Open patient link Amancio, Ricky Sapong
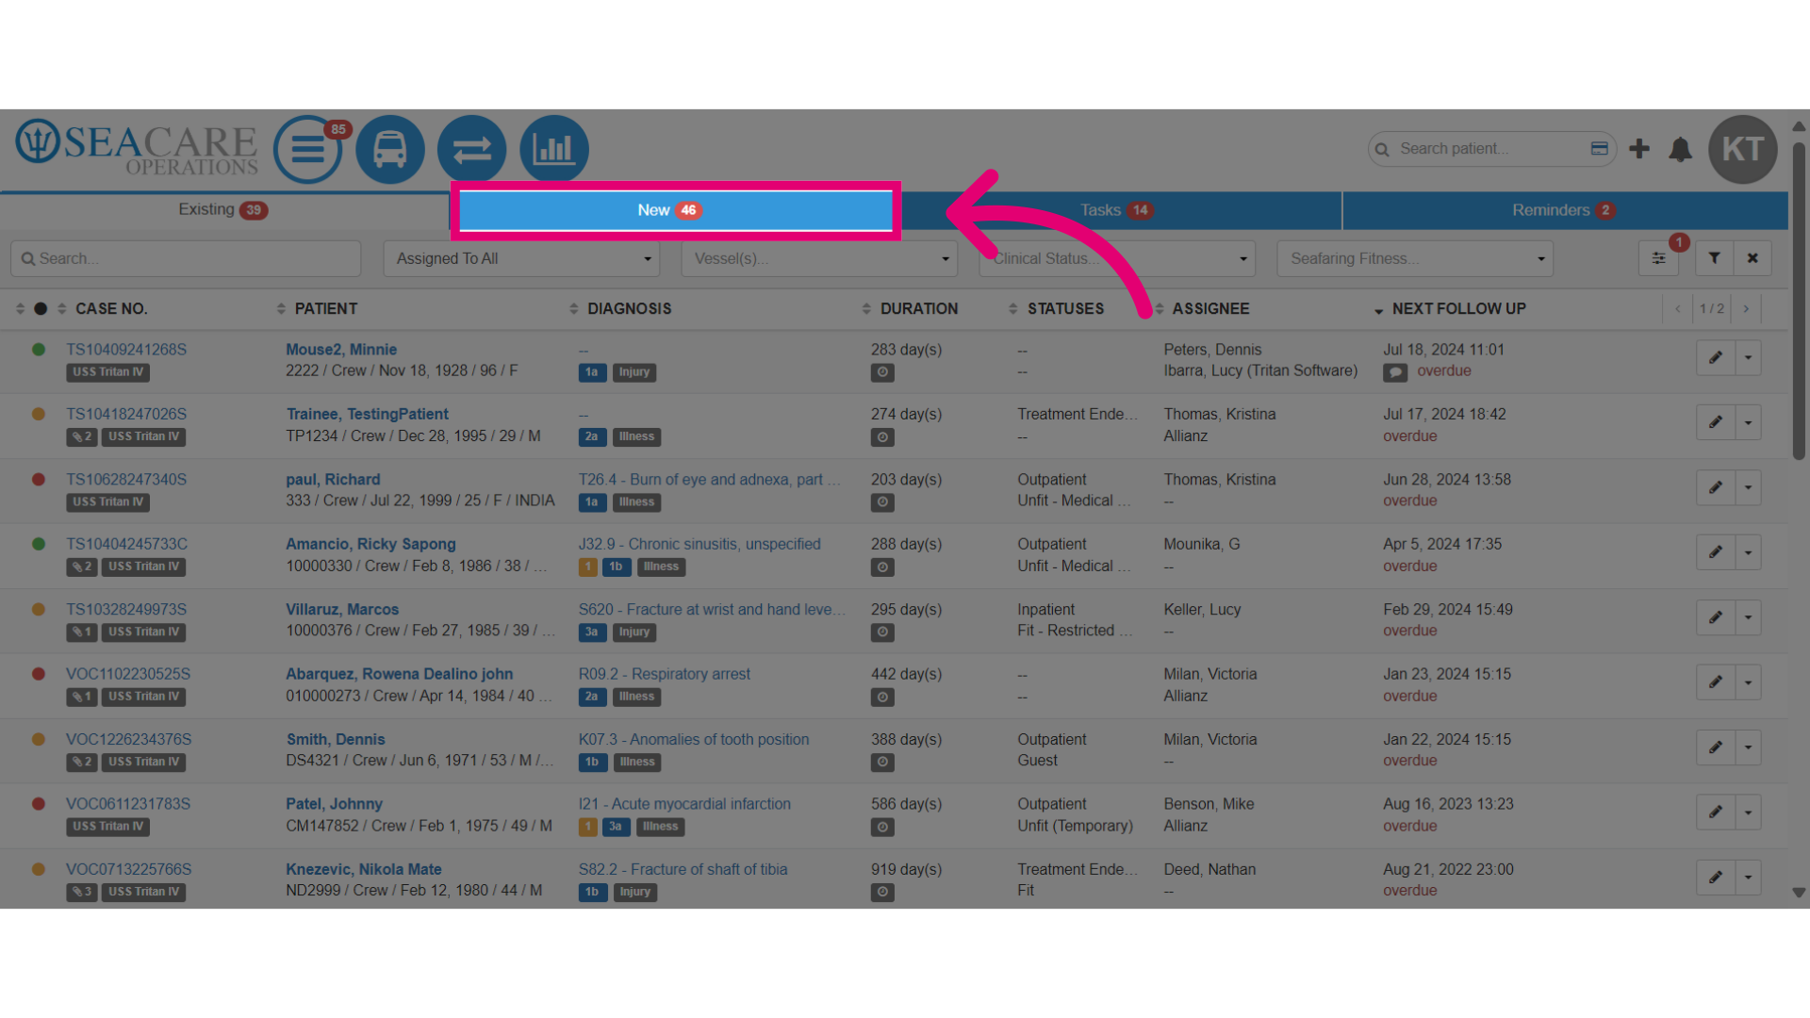1810x1018 pixels. pyautogui.click(x=370, y=544)
